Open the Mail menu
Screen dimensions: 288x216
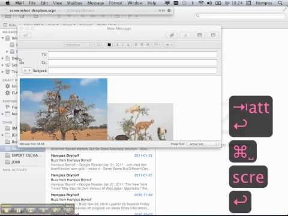coord(19,3)
